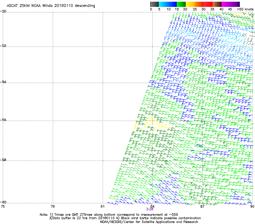Click the 75 longitude axis label
Screen dimensions: 255x224
[3, 206]
